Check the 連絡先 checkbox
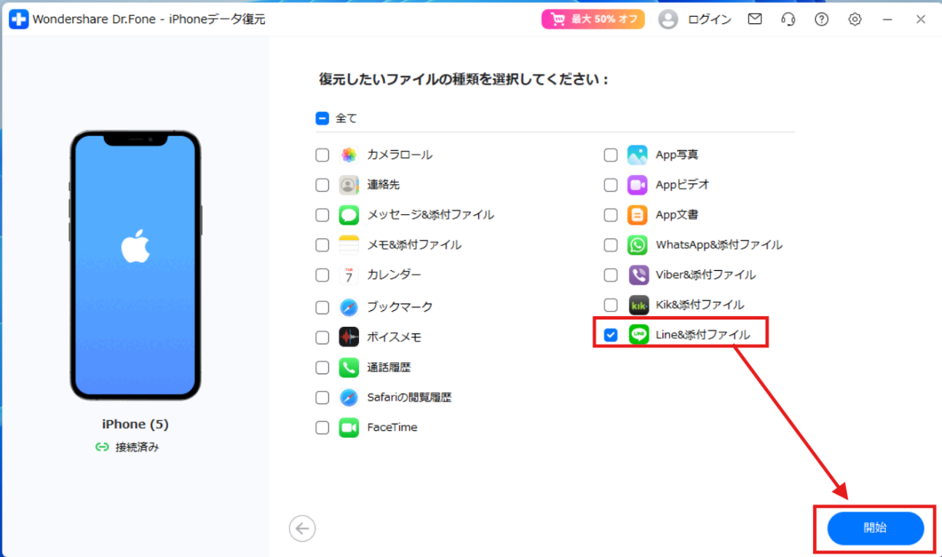The image size is (942, 557). point(322,185)
